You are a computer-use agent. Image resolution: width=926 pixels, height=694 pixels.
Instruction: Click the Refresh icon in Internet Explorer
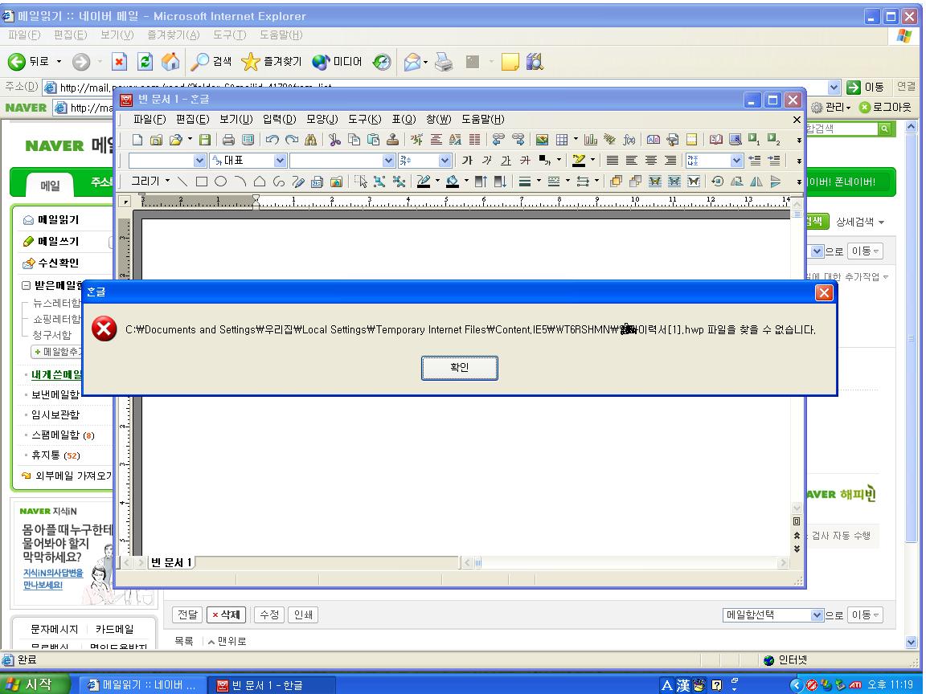click(x=145, y=61)
